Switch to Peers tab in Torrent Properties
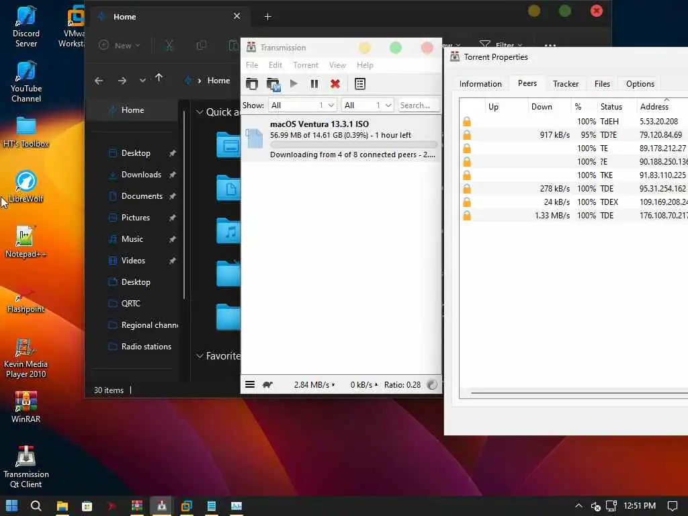The height and width of the screenshot is (516, 688). [x=527, y=83]
